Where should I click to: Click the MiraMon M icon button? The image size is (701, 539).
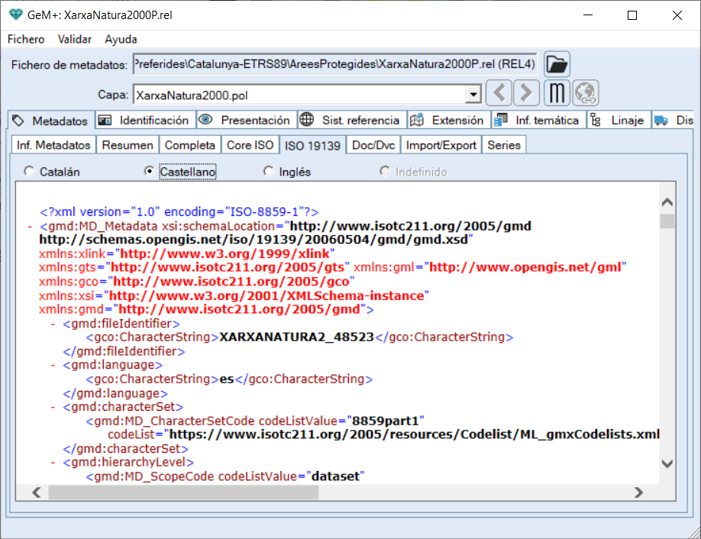(x=557, y=94)
